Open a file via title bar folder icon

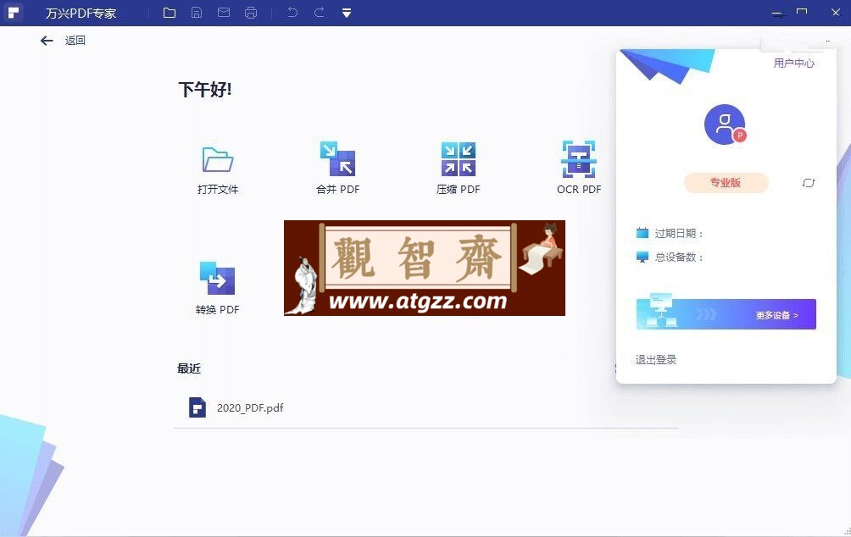170,13
